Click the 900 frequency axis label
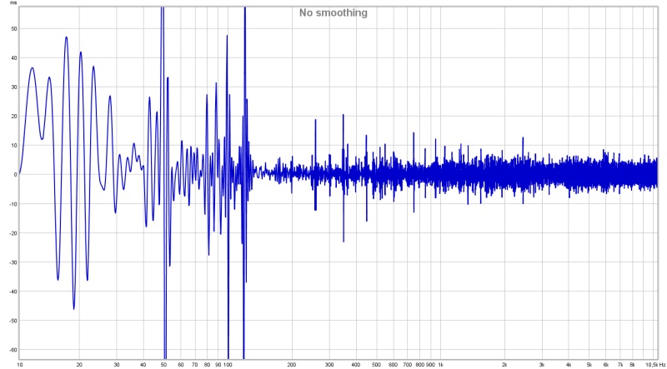 coord(430,365)
